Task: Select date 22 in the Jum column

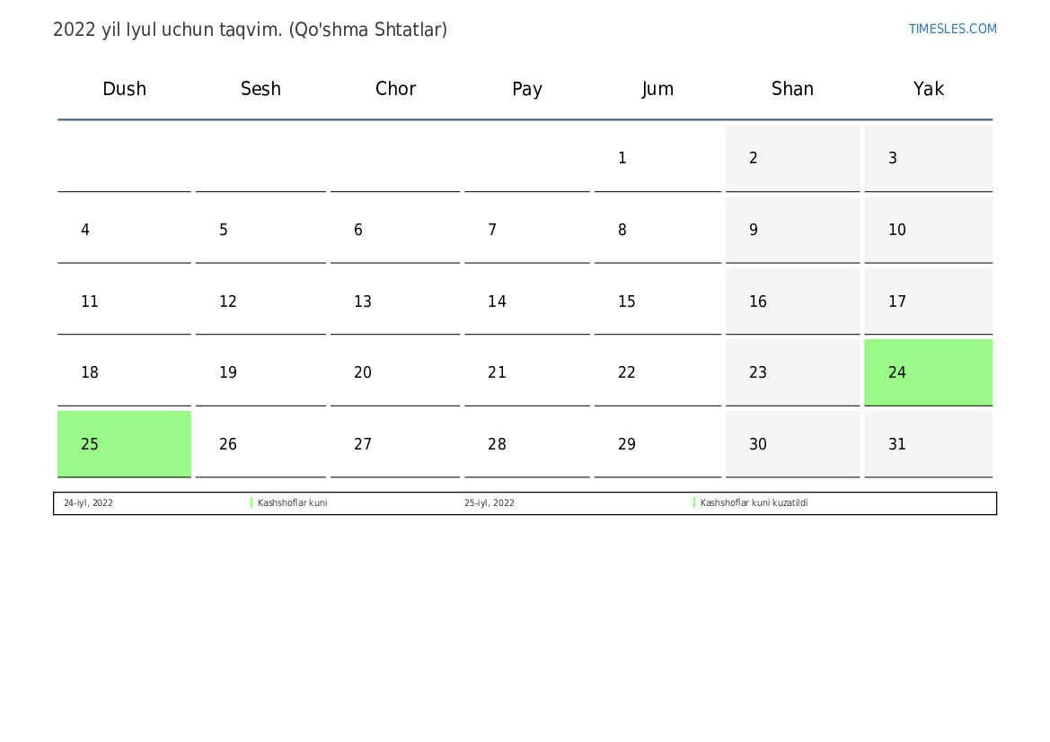Action: [657, 372]
